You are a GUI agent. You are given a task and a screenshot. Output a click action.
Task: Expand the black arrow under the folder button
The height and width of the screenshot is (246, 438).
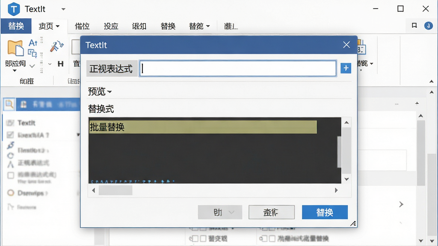click(15, 71)
